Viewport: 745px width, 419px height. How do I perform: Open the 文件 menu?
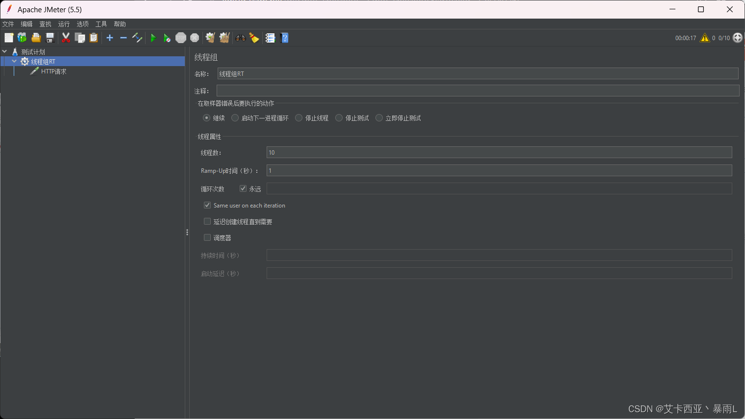coord(8,24)
